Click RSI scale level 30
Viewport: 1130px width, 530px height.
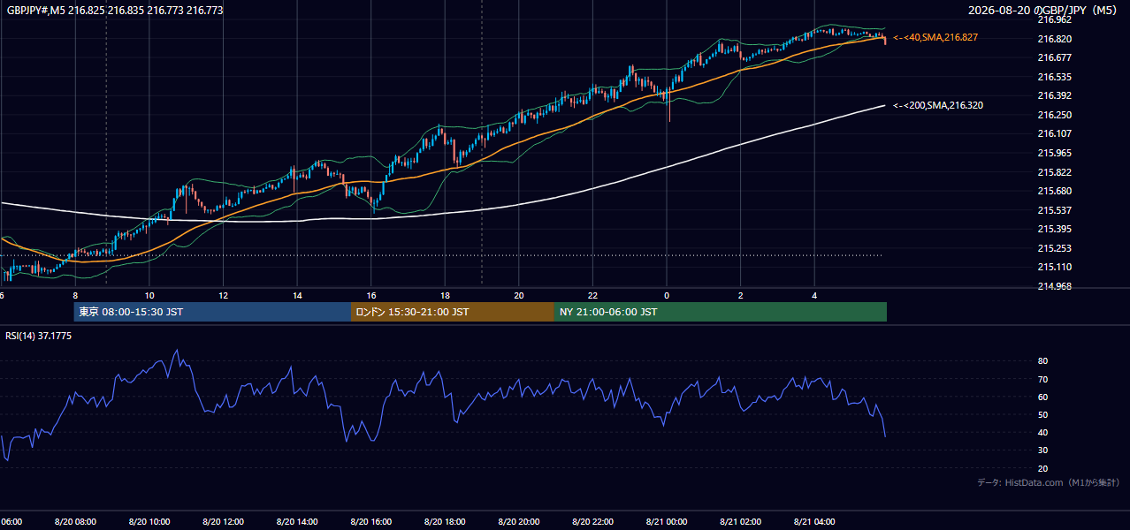point(1042,450)
